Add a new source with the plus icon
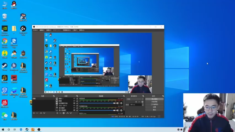This screenshot has height=132, width=235. pos(57,113)
